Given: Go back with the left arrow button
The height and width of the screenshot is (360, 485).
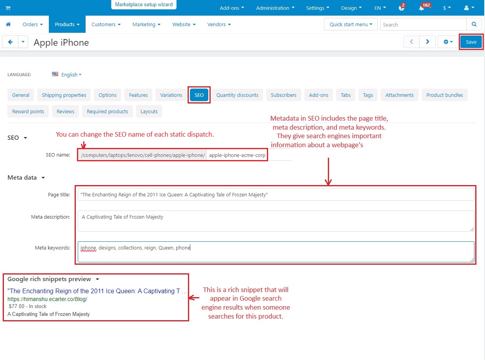Looking at the screenshot, I should pos(10,42).
